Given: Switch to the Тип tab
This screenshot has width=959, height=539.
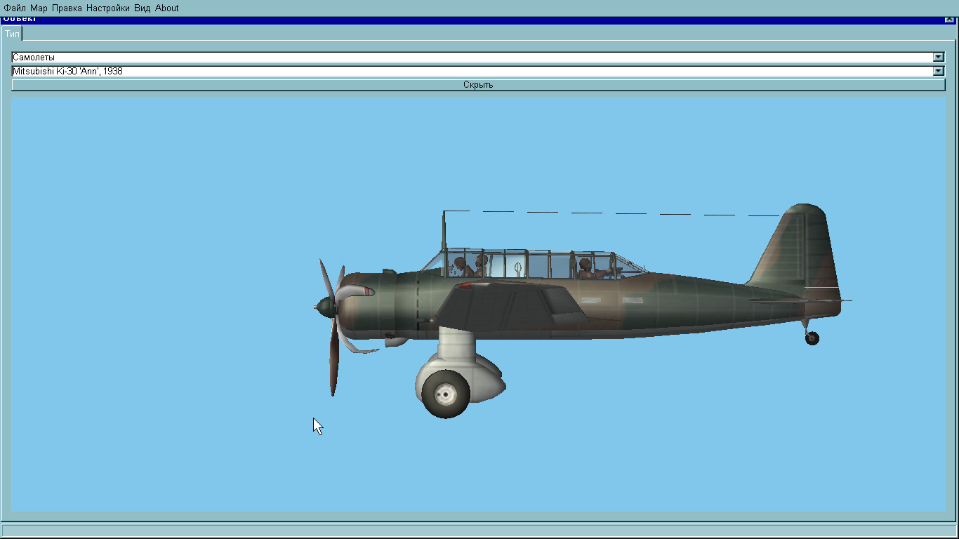Looking at the screenshot, I should 13,34.
